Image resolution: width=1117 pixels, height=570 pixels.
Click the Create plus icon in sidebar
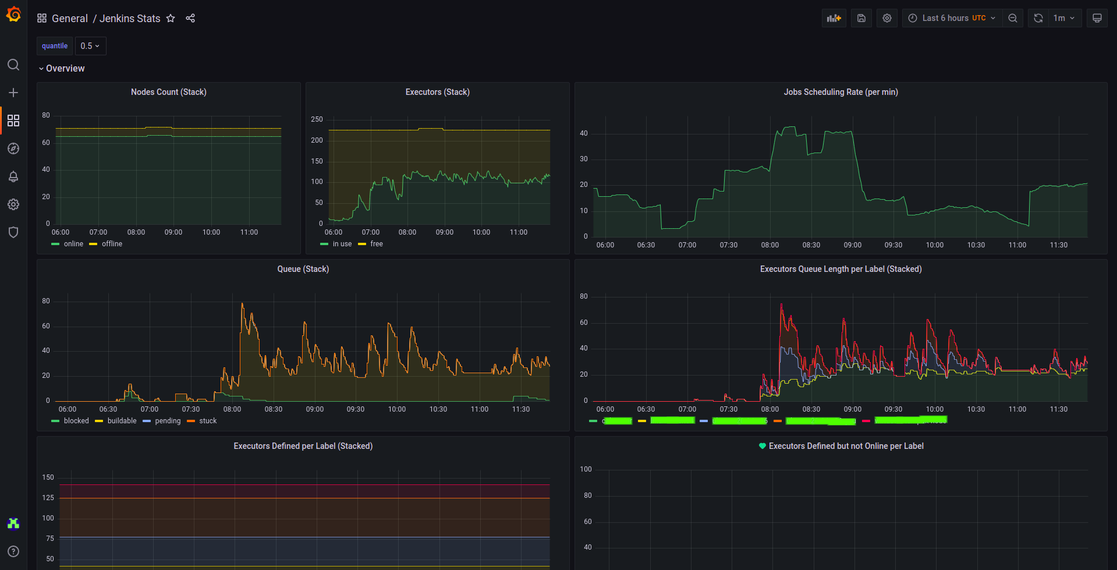click(13, 93)
